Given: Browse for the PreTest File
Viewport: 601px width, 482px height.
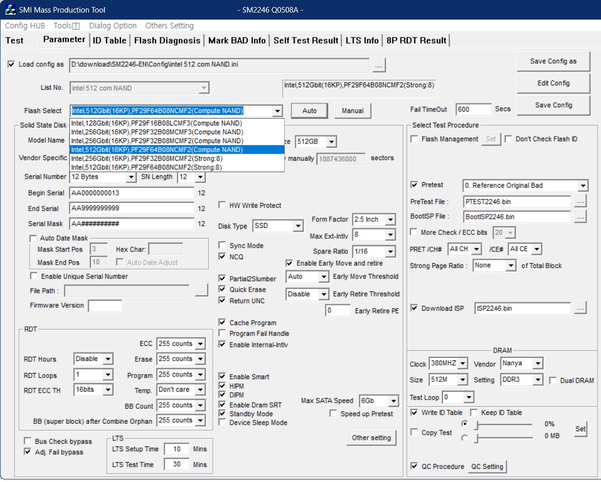Looking at the screenshot, I should click(580, 201).
